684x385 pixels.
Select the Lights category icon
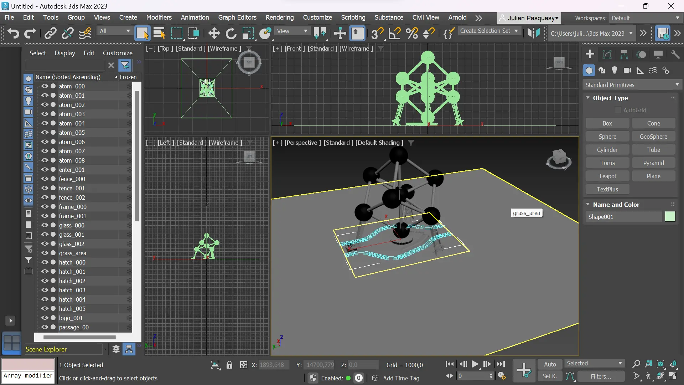[615, 71]
